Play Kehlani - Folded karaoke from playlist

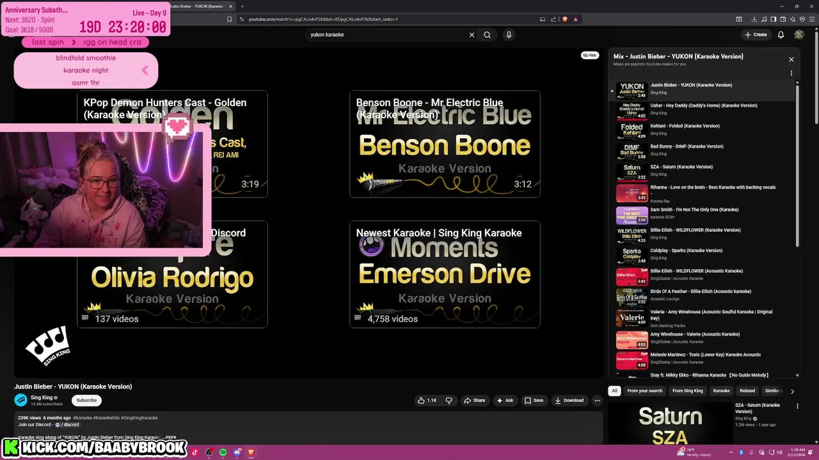click(x=704, y=130)
